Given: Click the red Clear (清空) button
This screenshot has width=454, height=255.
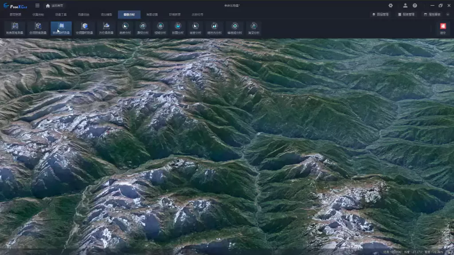Looking at the screenshot, I should pos(442,28).
